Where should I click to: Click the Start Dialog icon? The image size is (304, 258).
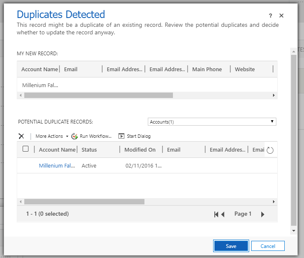click(121, 136)
